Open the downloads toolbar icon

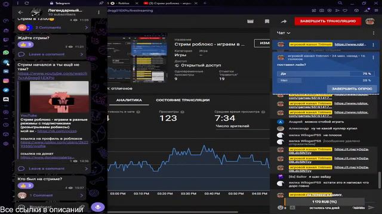[x=366, y=11]
